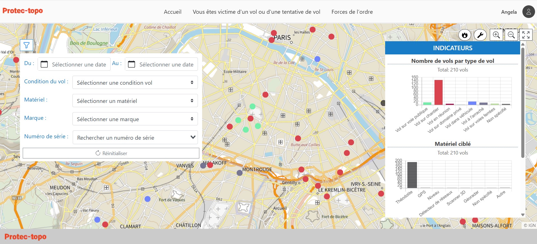Click the Protec-topo logo in the header
The height and width of the screenshot is (244, 537).
(23, 11)
